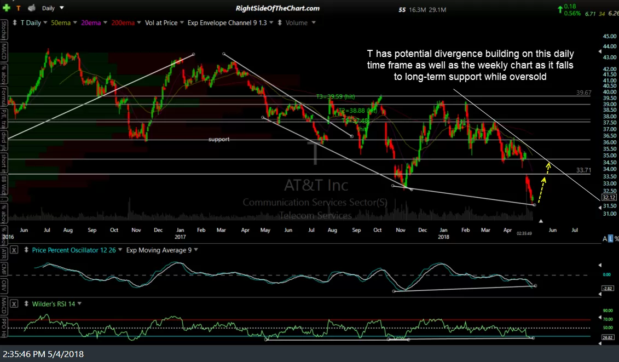Toggle the L logarithmic scale button

click(611, 239)
